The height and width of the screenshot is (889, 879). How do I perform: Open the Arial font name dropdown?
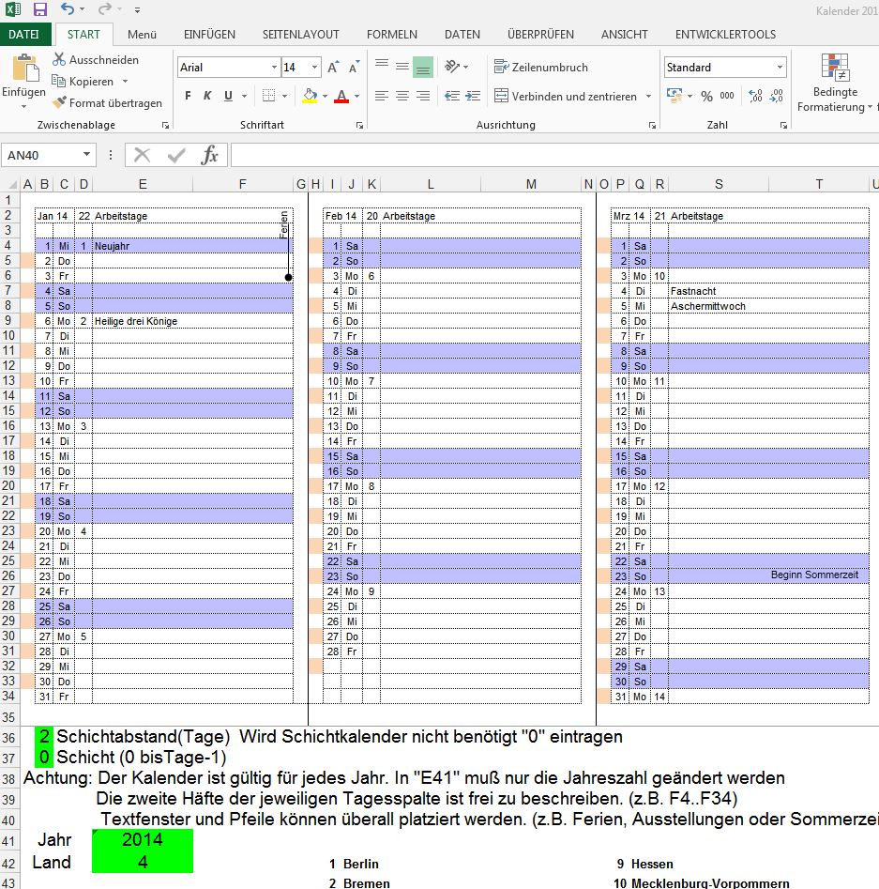[274, 68]
